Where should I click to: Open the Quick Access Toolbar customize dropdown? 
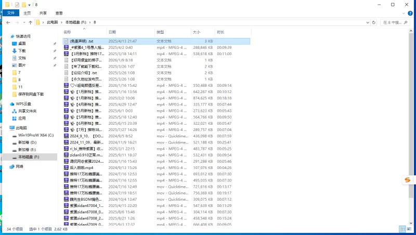[x=30, y=5]
